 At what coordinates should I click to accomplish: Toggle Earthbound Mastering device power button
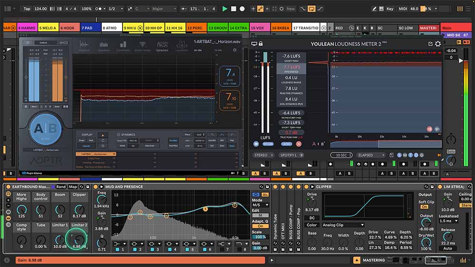[x=8, y=187]
